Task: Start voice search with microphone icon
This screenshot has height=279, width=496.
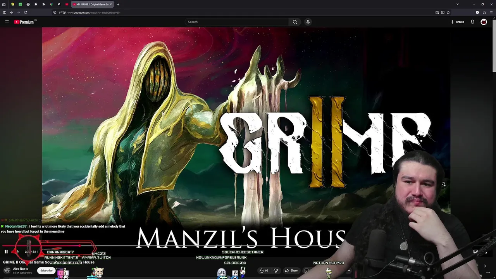Action: (x=308, y=22)
